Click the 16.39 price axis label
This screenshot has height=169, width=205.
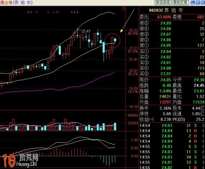coord(133,107)
